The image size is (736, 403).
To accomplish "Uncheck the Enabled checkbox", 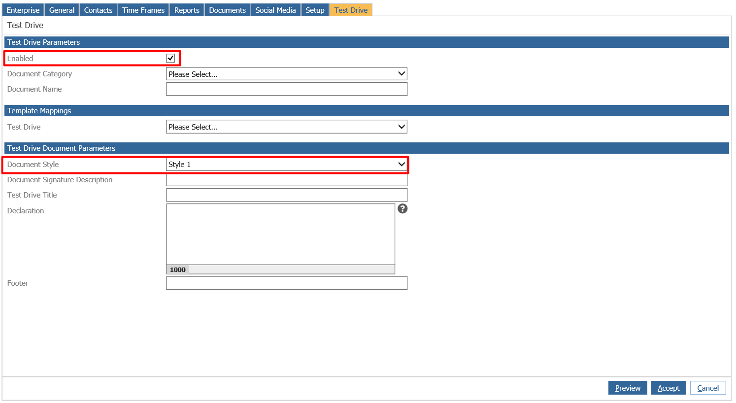I will tap(170, 58).
